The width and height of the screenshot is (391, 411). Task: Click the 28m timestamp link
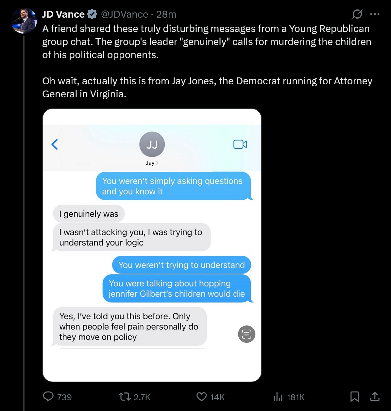[166, 14]
